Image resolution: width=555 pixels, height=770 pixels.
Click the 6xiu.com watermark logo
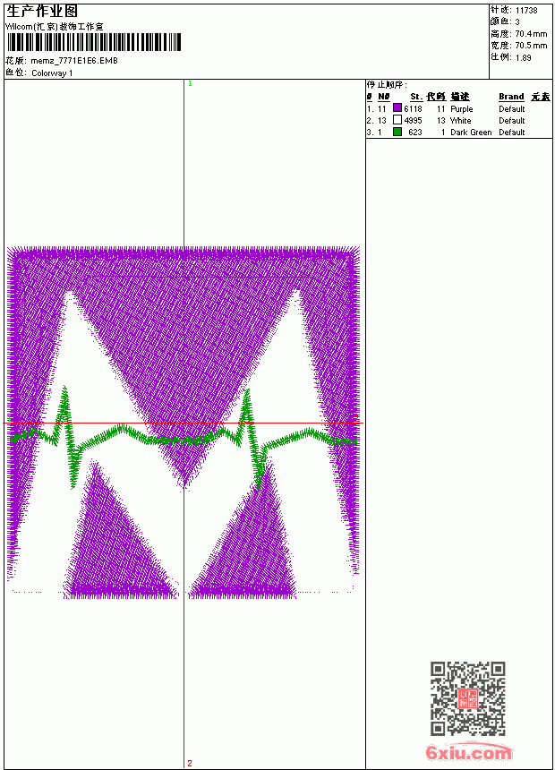click(468, 752)
